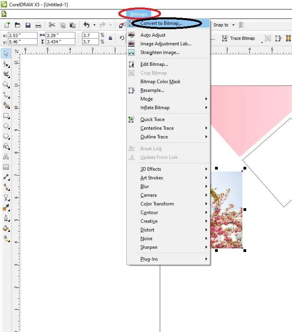Image resolution: width=292 pixels, height=332 pixels.
Task: Select the Pick tool
Action: pyautogui.click(x=6, y=53)
